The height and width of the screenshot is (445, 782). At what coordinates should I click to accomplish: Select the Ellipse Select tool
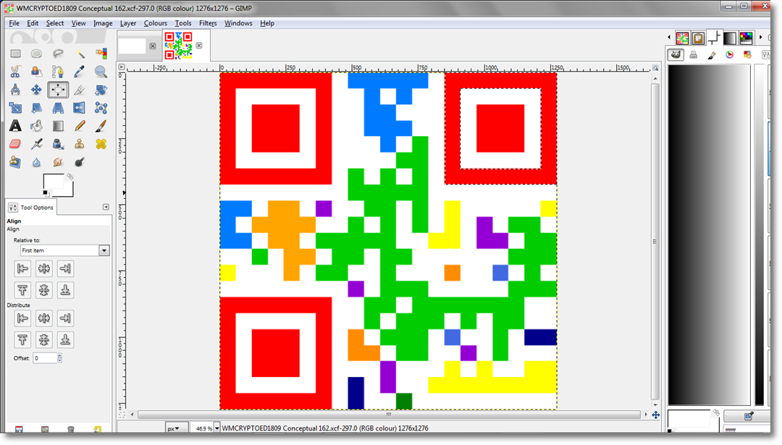coord(36,54)
